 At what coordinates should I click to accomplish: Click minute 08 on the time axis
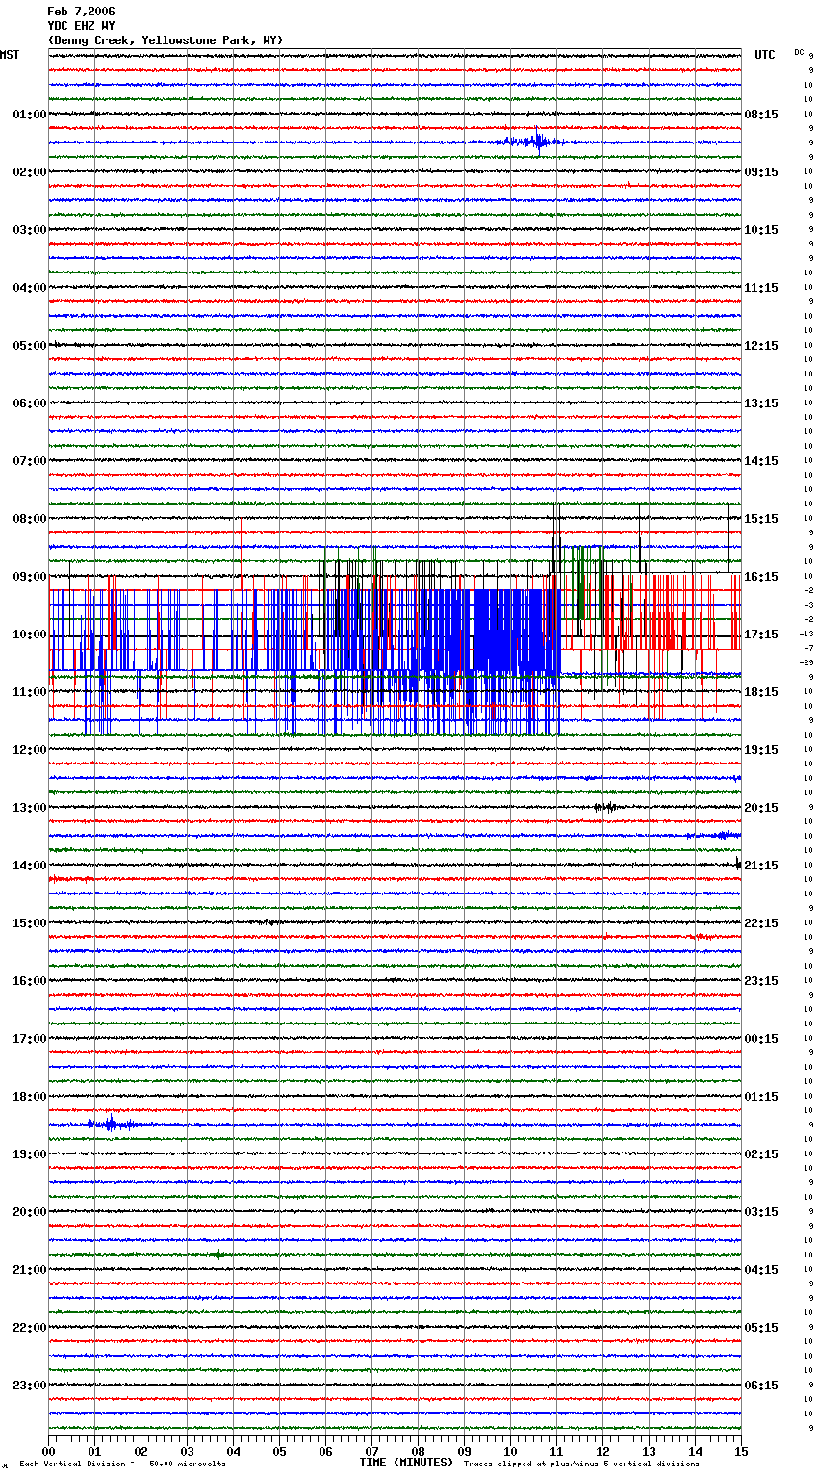pyautogui.click(x=419, y=1451)
